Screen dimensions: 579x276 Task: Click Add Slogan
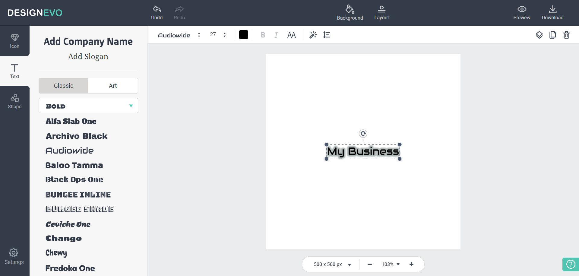tap(88, 56)
